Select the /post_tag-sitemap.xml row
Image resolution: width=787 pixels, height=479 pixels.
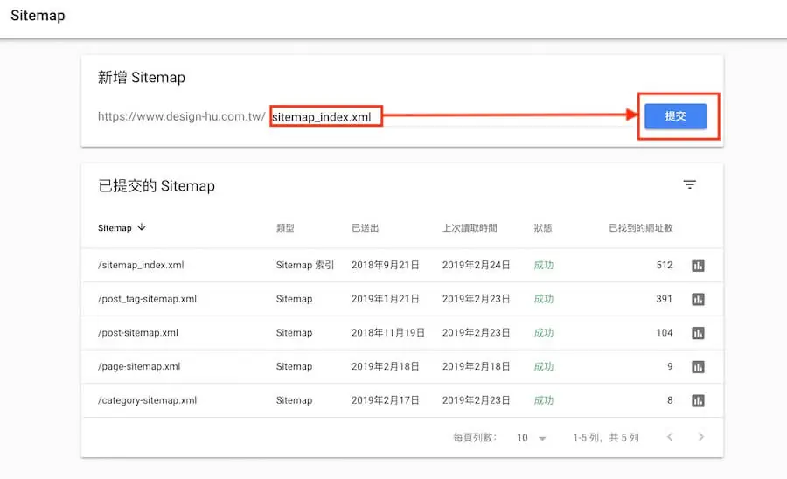(x=402, y=299)
